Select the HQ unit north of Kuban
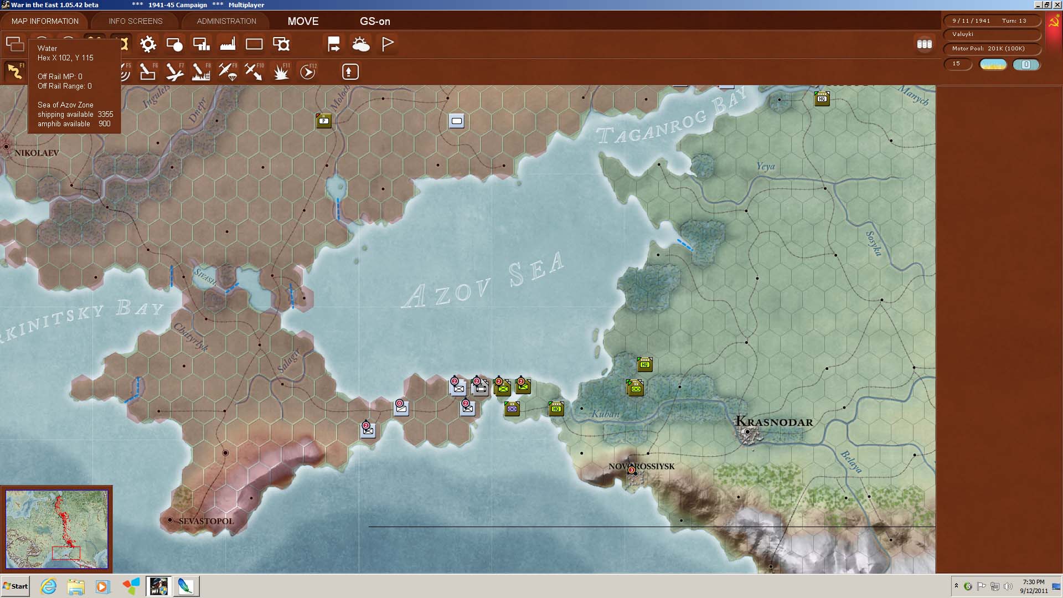1063x598 pixels. tap(645, 364)
